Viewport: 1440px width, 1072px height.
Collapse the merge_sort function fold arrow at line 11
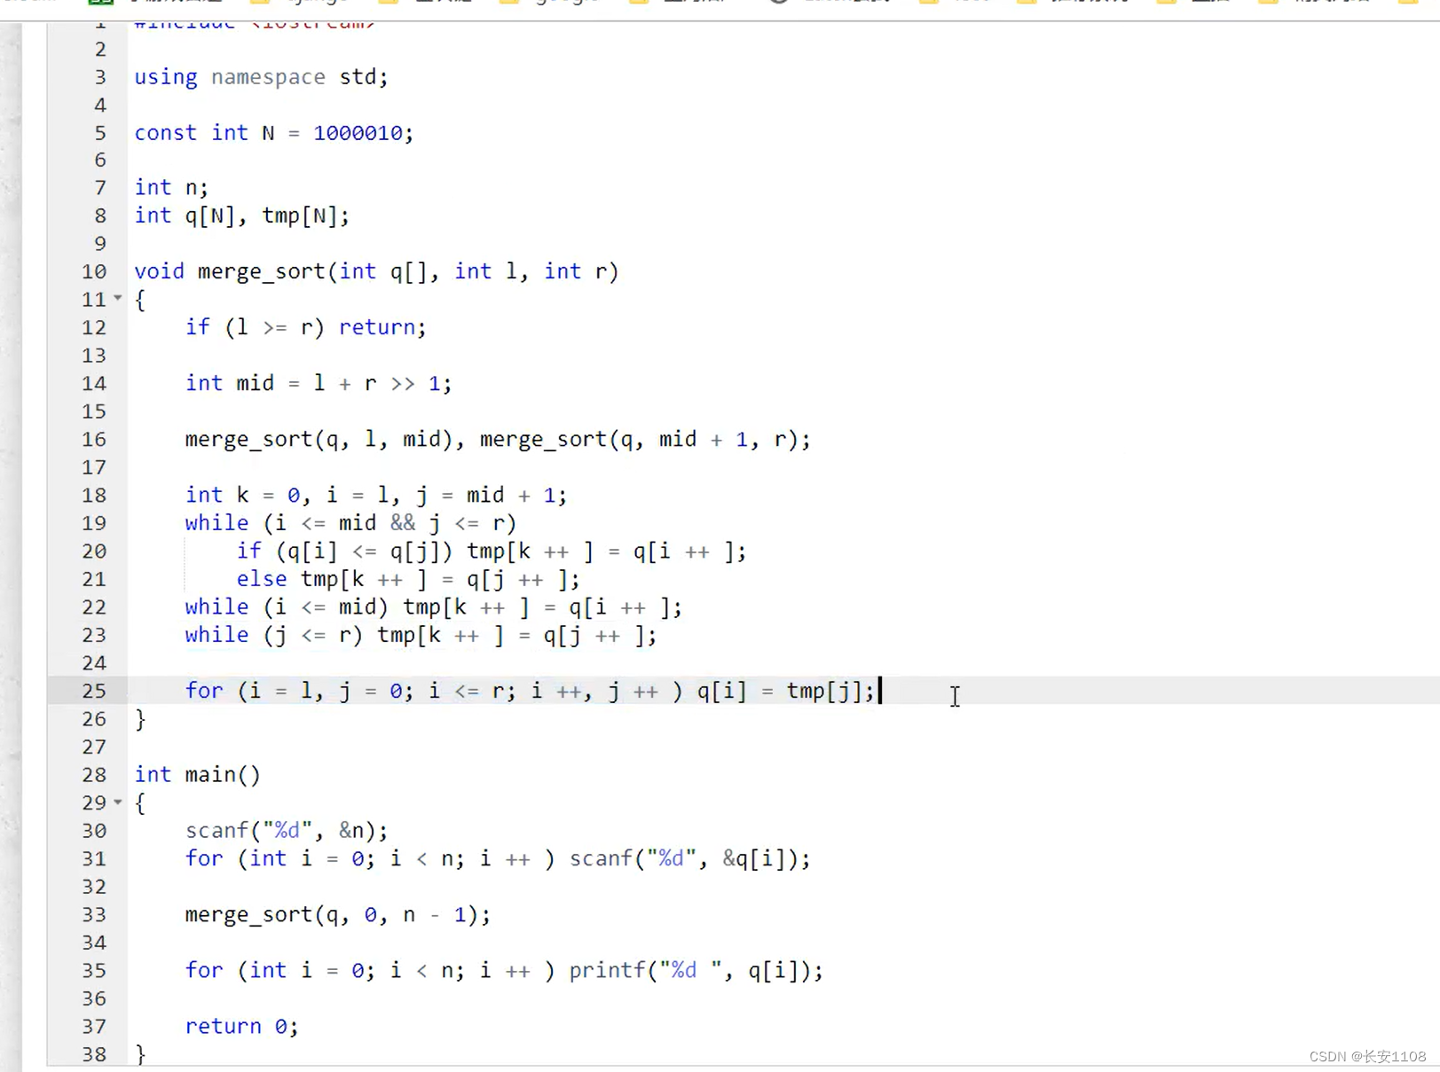(x=118, y=299)
